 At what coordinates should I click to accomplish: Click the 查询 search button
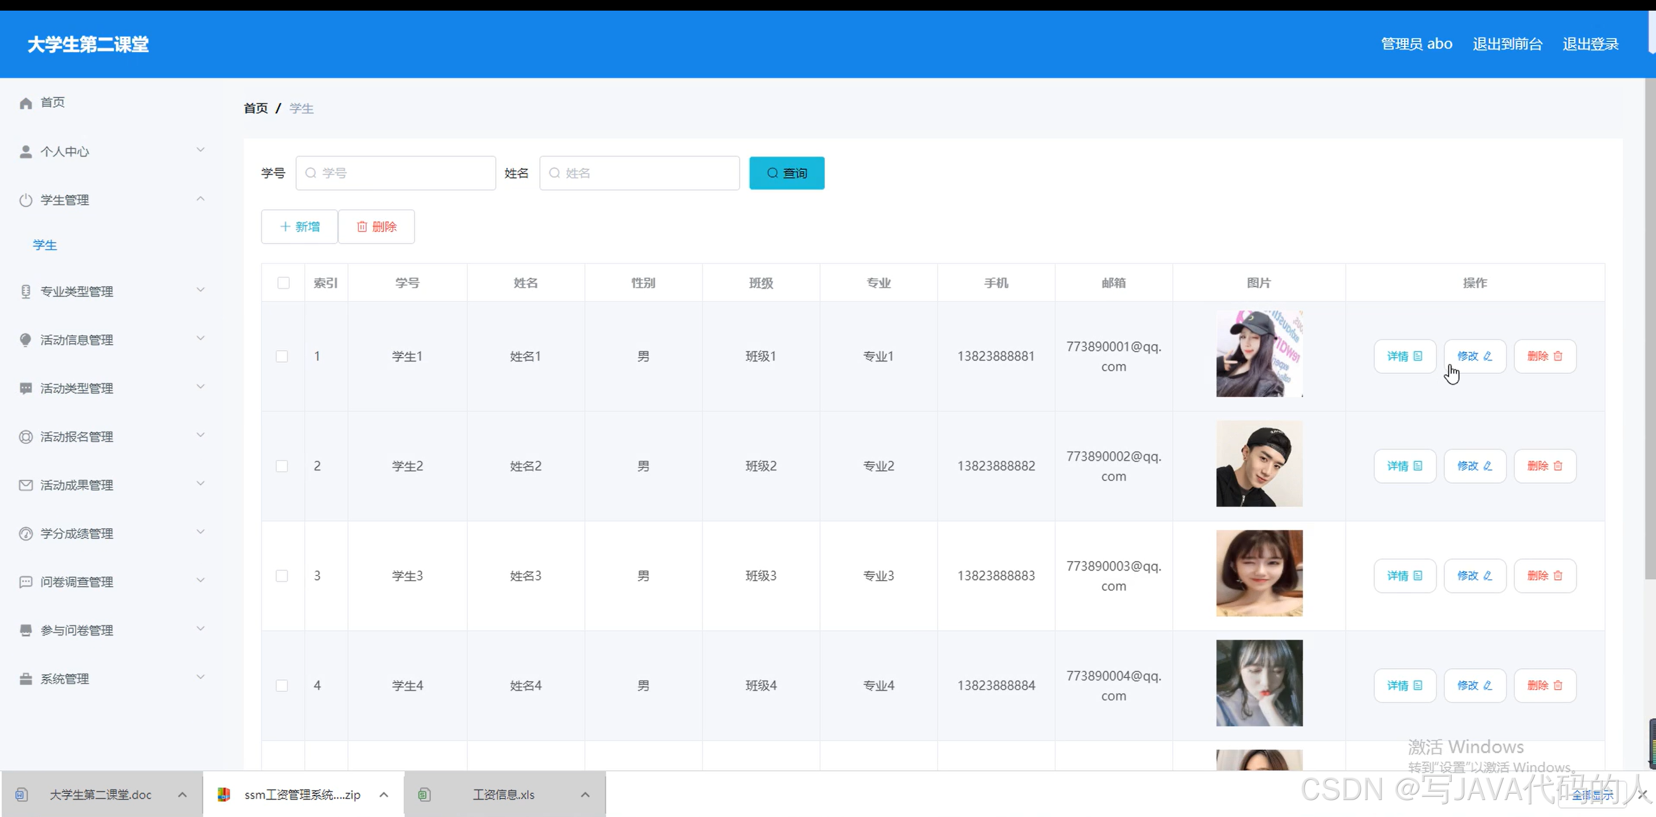point(787,173)
